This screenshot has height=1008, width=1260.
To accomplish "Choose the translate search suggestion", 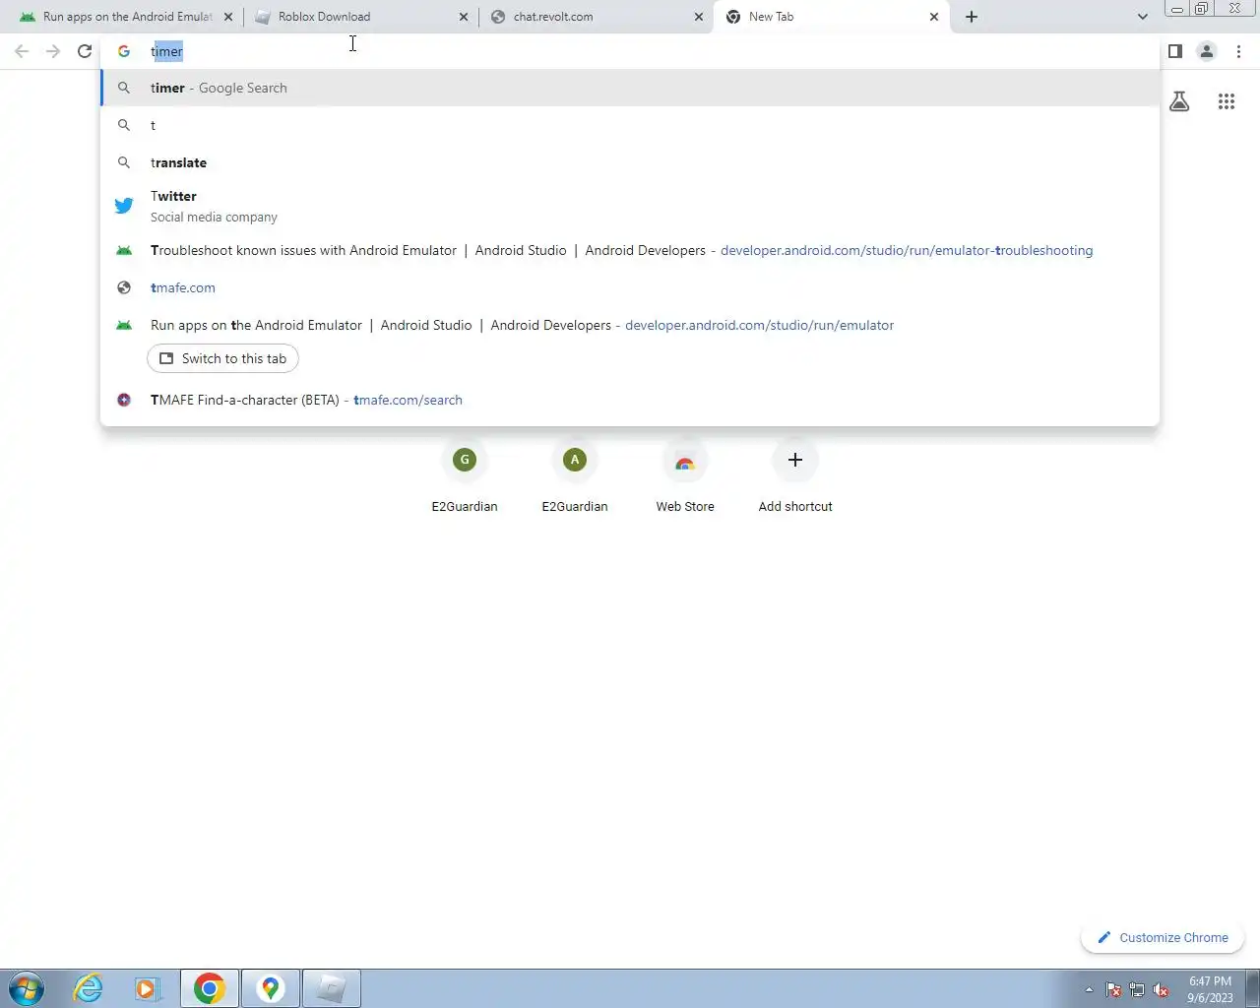I will [630, 162].
